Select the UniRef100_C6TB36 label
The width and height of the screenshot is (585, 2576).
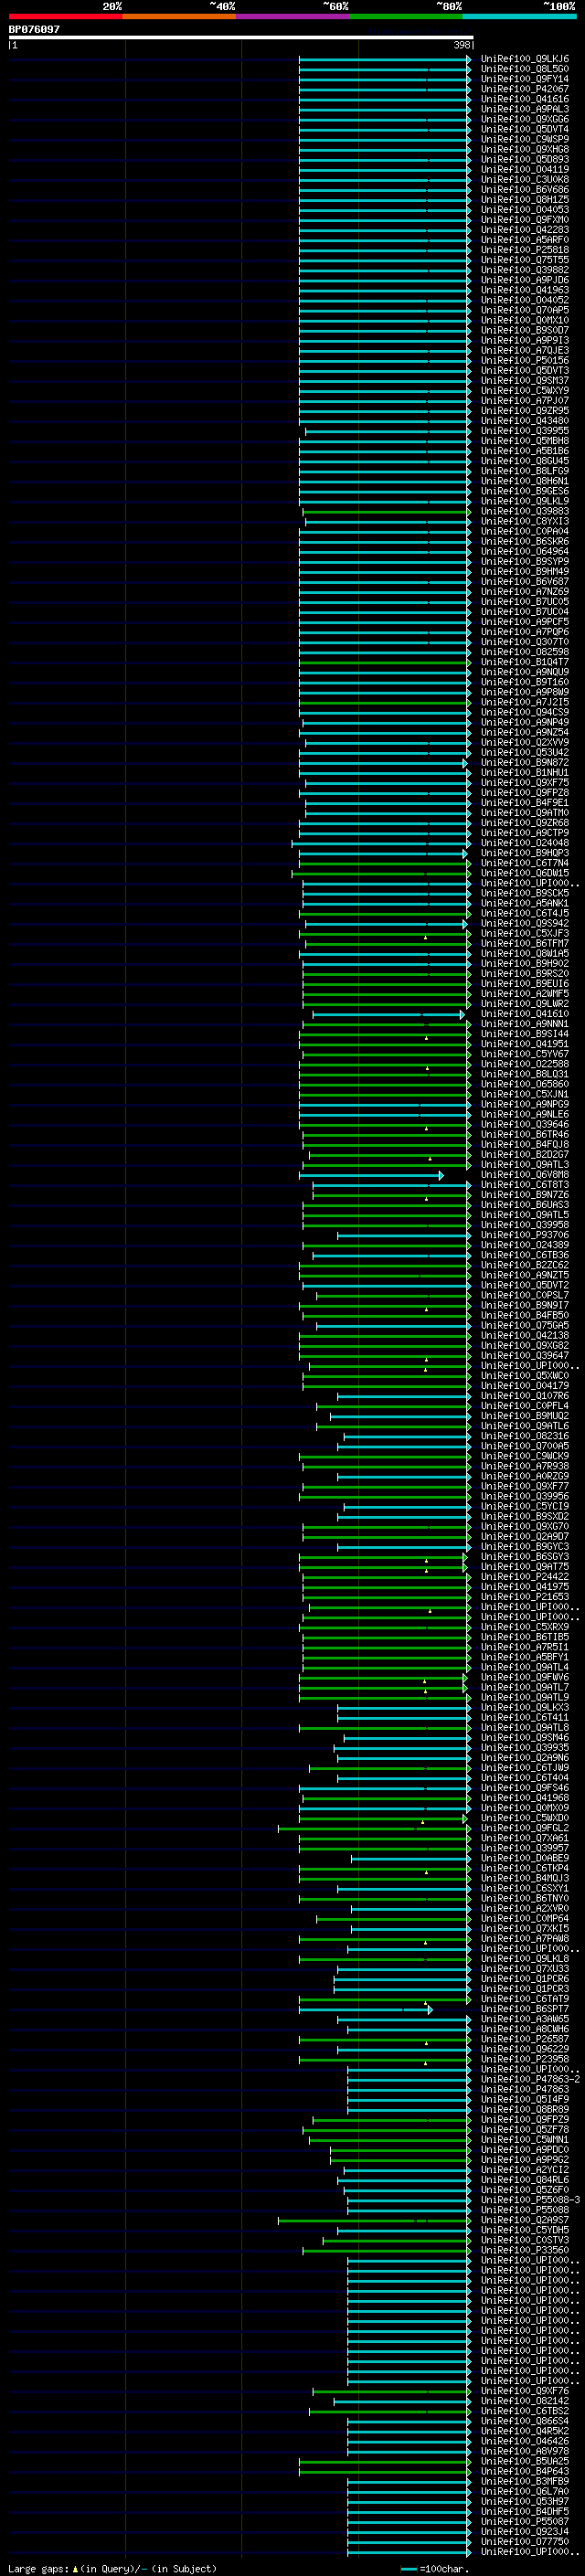click(524, 1254)
